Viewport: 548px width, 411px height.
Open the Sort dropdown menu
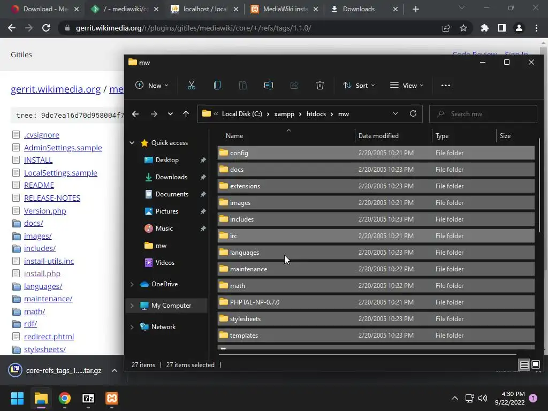coord(359,85)
